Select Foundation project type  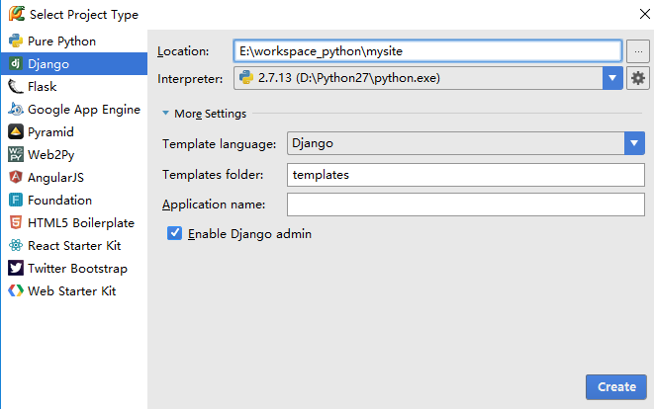click(x=74, y=200)
